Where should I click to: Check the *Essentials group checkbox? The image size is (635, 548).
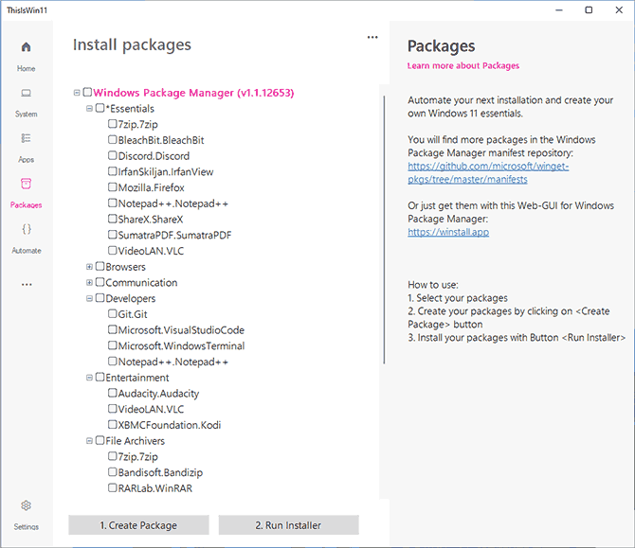click(100, 108)
